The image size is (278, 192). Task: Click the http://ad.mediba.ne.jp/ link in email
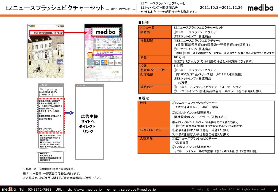50,131
